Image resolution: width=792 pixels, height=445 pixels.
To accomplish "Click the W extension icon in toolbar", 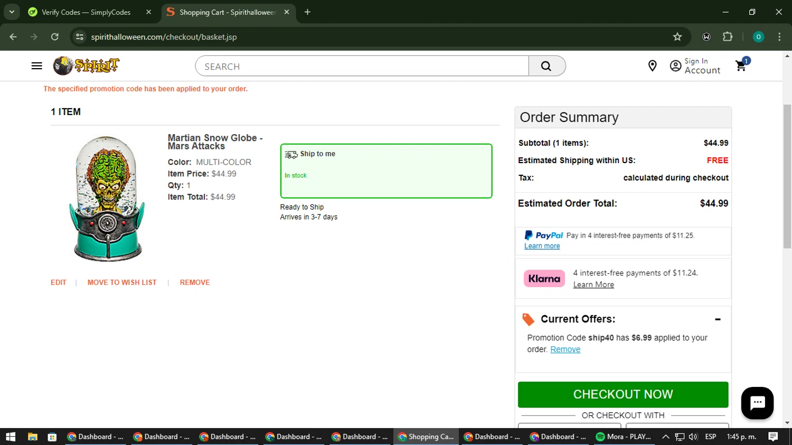I will [x=706, y=37].
